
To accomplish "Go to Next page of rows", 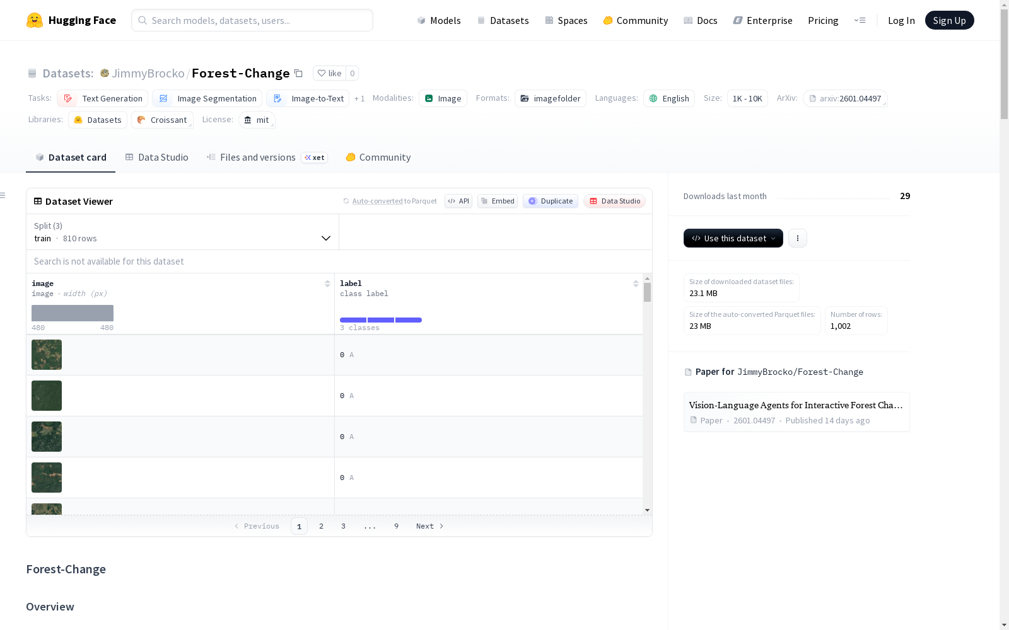I will click(429, 526).
